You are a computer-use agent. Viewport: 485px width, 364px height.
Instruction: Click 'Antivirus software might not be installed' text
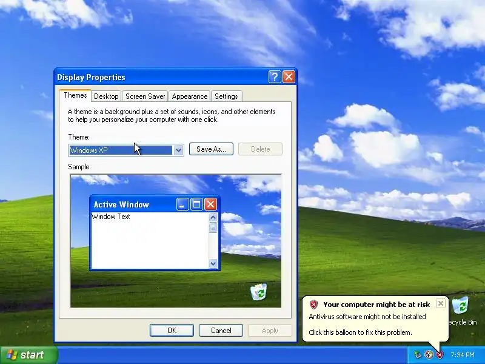(x=367, y=317)
